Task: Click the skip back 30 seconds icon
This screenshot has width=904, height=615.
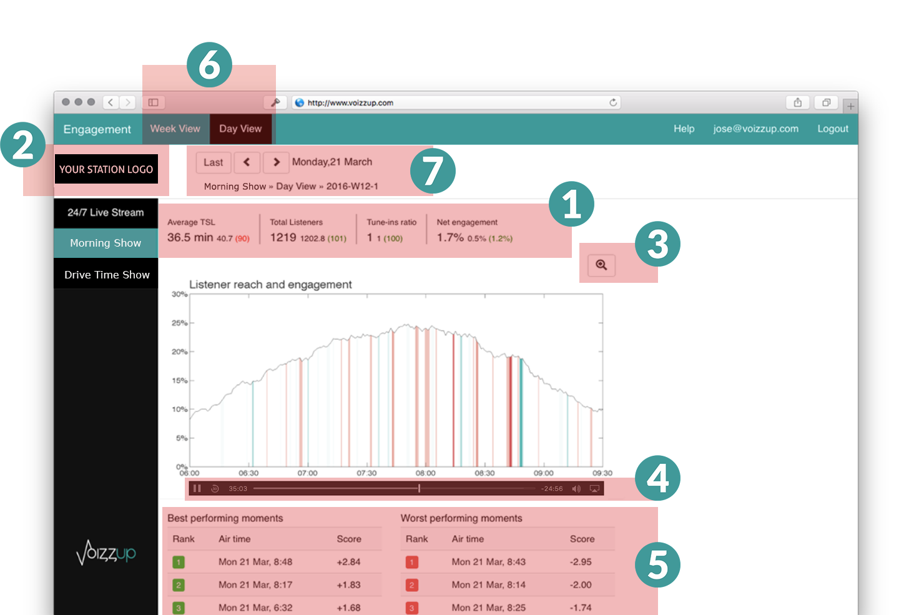Action: [x=215, y=488]
